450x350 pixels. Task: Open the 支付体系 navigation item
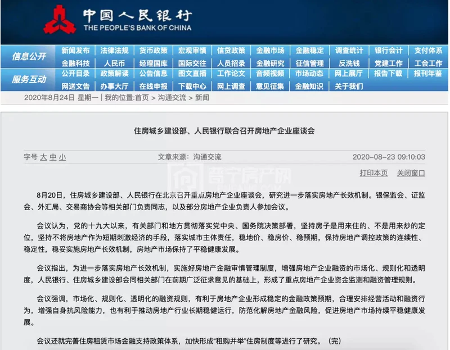point(427,51)
